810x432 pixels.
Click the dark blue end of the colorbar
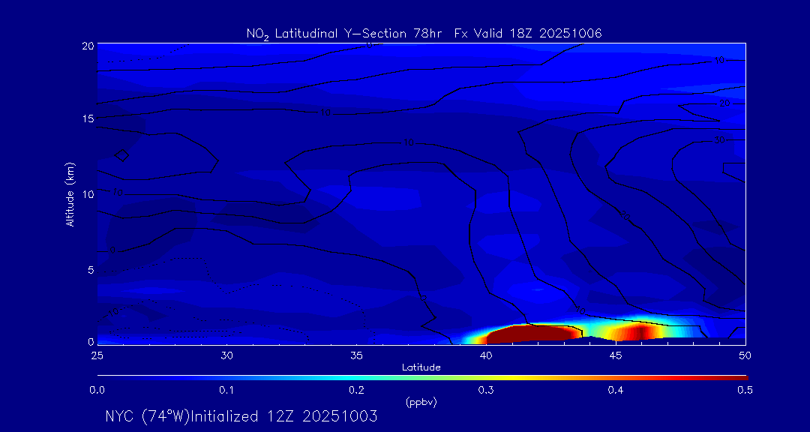[103, 376]
